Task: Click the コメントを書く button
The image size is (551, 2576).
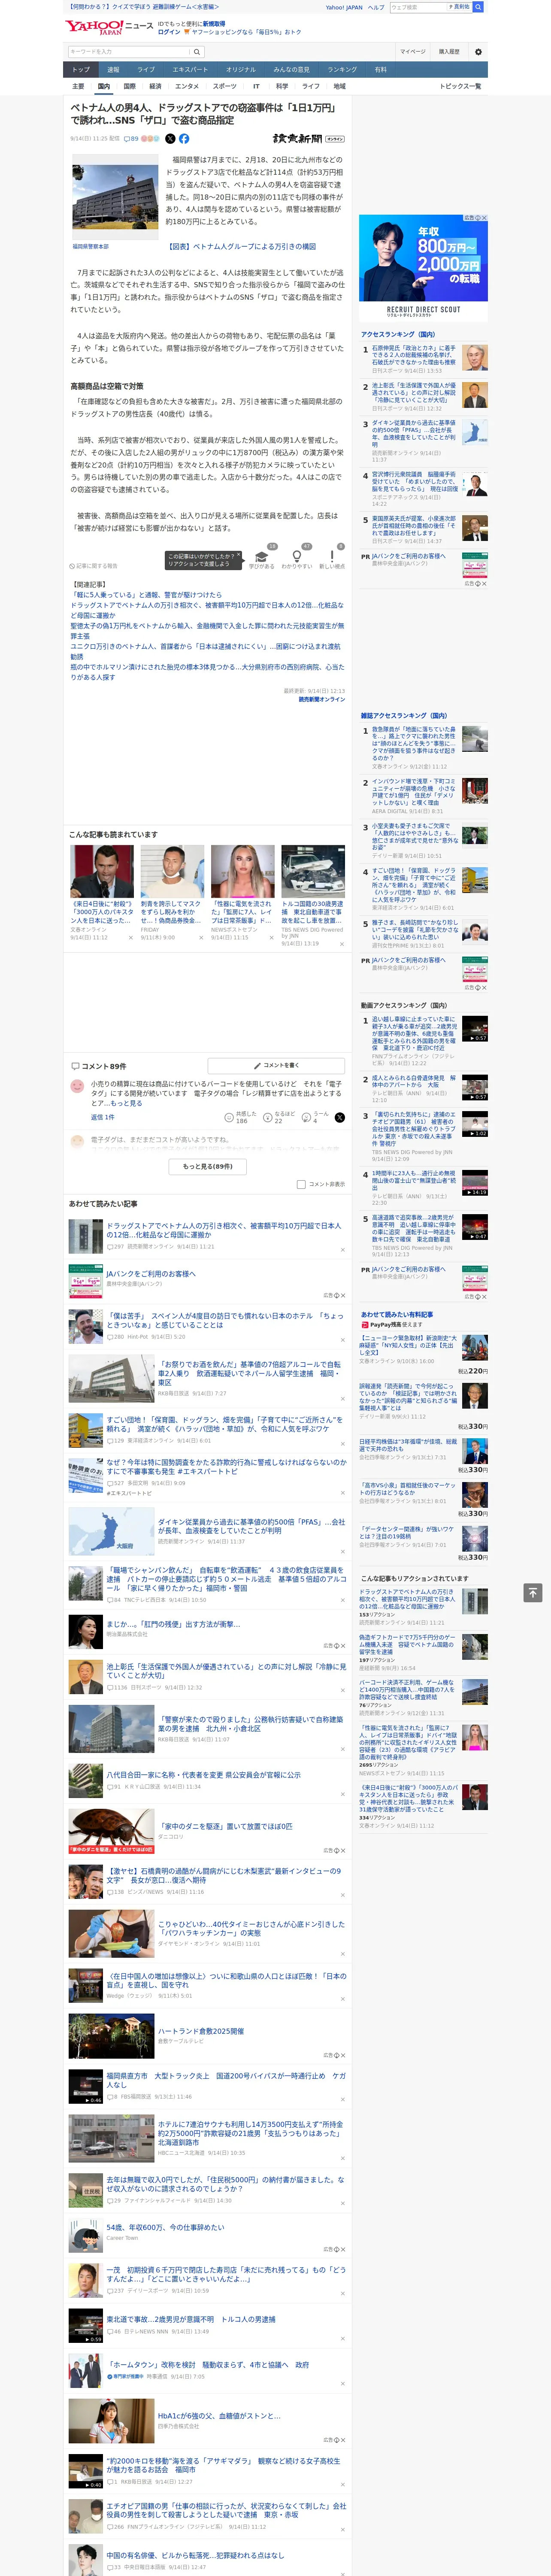Action: [x=276, y=1066]
